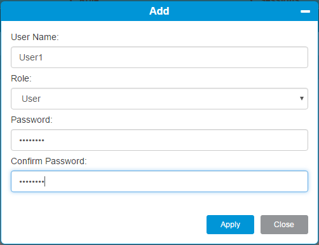The height and width of the screenshot is (245, 319).
Task: Click the 'User Name:' label
Action: [35, 37]
